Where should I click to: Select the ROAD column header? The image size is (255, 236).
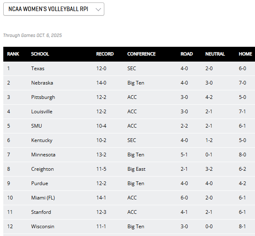pos(186,54)
